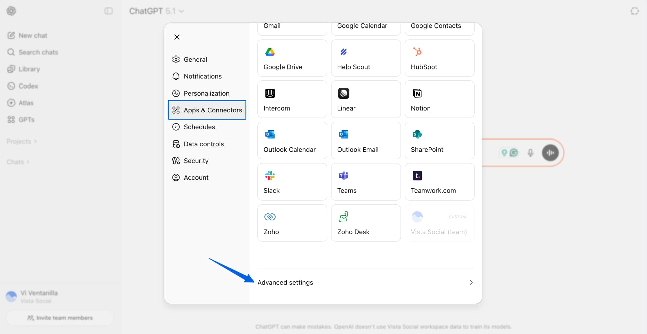647x334 pixels.
Task: Expand the Projects section
Action: coord(21,141)
